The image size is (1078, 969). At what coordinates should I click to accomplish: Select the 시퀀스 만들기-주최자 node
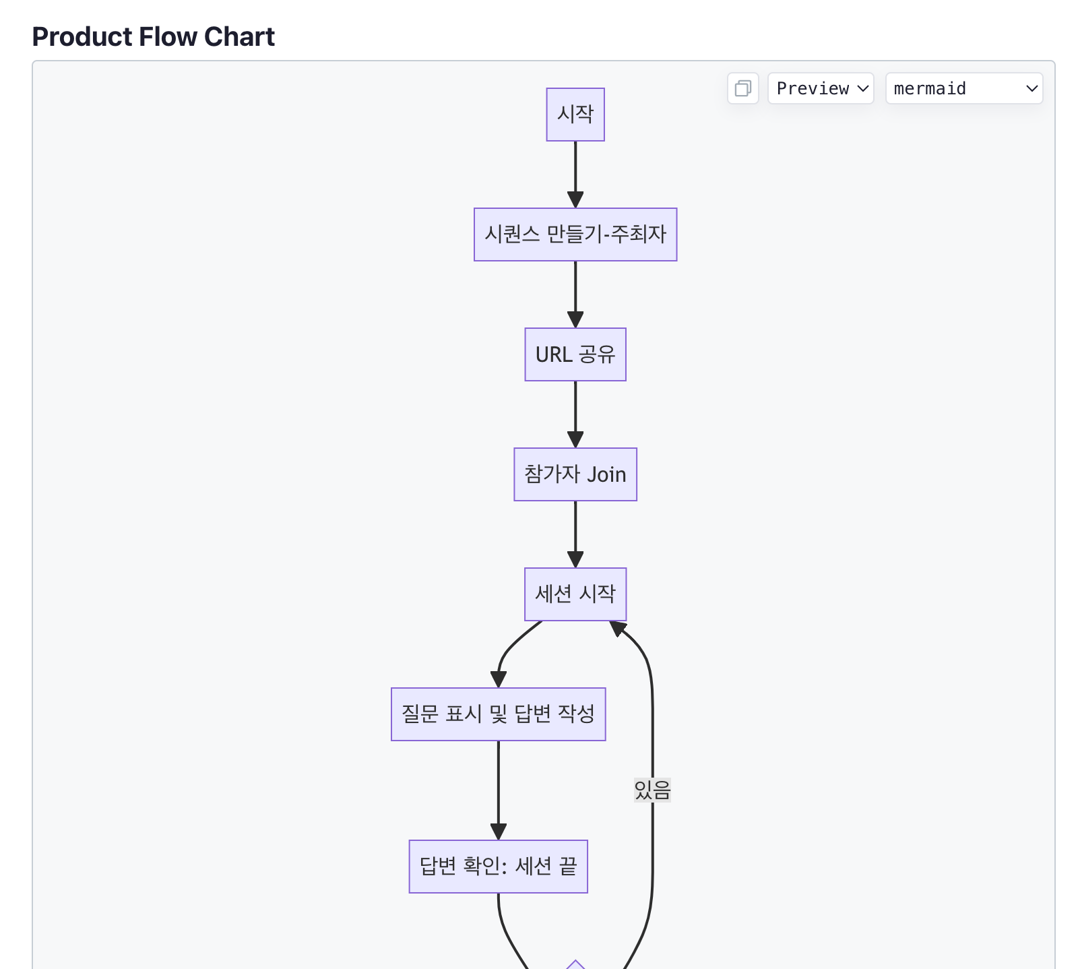[x=575, y=235]
